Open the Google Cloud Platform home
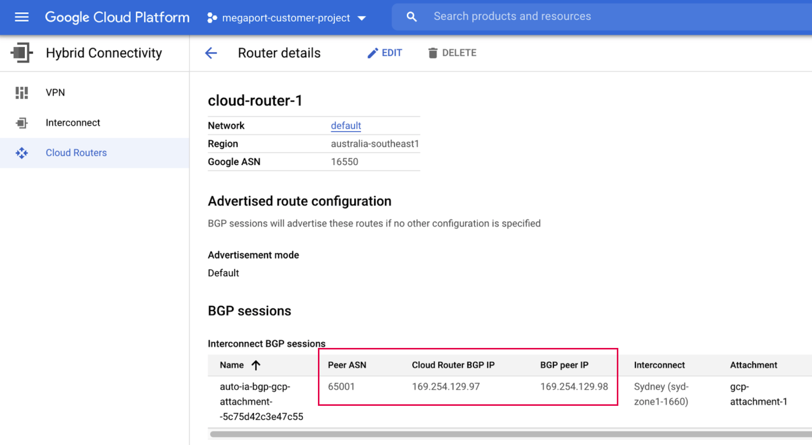This screenshot has height=445, width=812. click(117, 16)
